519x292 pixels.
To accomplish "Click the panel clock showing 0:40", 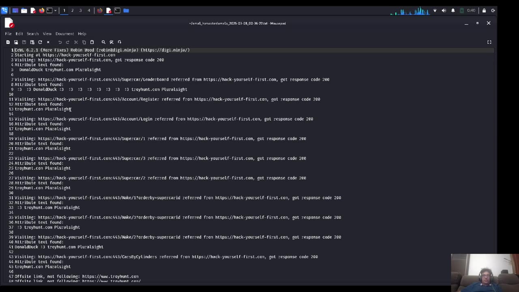I will [471, 11].
